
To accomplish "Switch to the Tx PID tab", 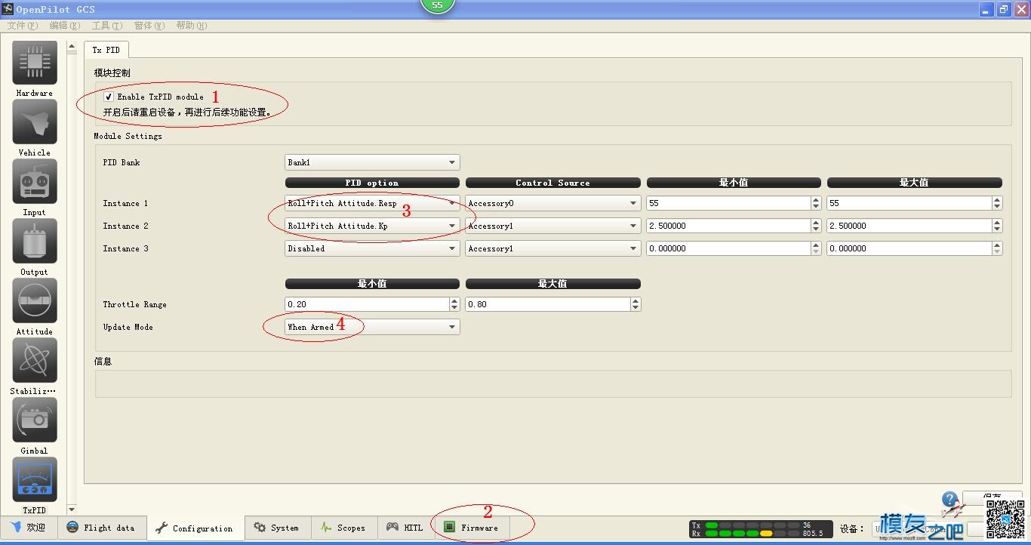I will (x=106, y=50).
